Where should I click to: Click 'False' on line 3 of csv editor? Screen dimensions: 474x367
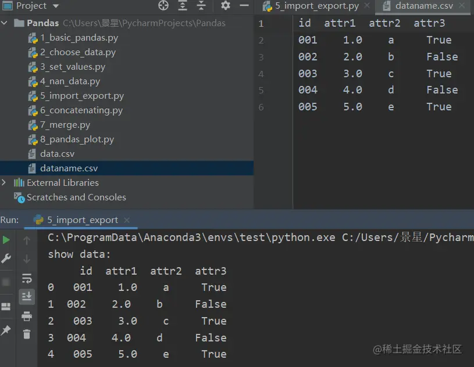tap(442, 57)
